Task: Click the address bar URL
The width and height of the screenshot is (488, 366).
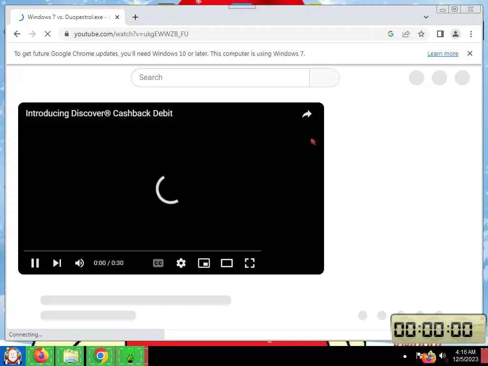Action: 131,34
